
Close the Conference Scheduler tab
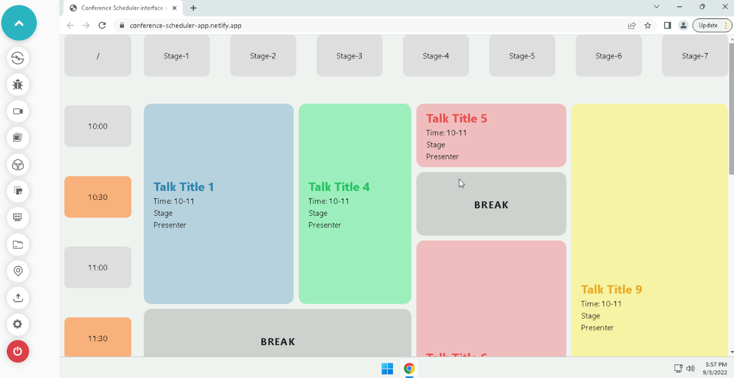175,8
